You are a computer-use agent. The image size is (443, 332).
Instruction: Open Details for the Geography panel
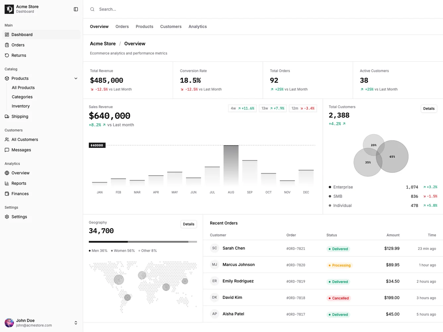point(188,224)
